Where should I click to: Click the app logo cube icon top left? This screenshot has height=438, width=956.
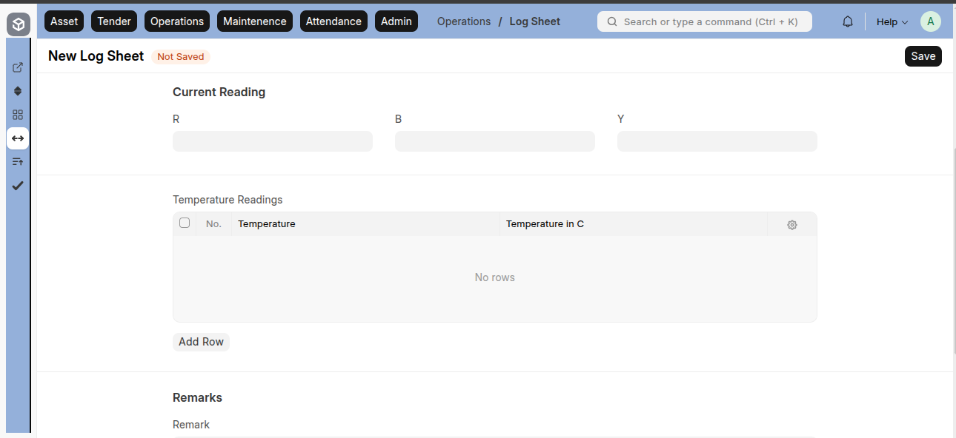(x=17, y=24)
